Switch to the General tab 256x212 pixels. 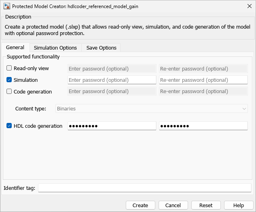click(15, 47)
